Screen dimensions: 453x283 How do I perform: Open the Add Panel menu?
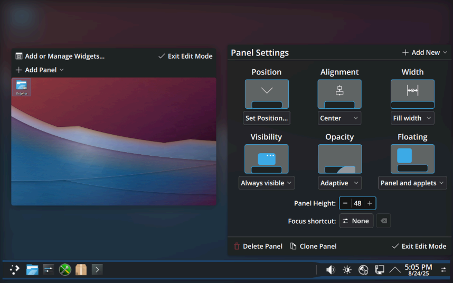40,70
